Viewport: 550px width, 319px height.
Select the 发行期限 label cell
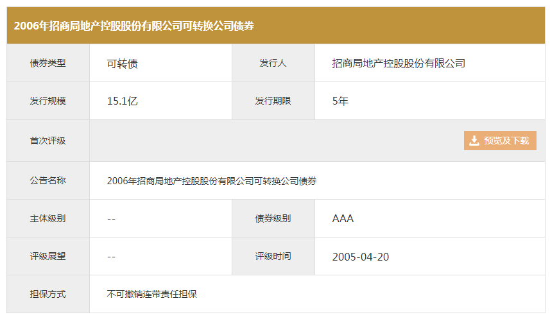tap(273, 101)
